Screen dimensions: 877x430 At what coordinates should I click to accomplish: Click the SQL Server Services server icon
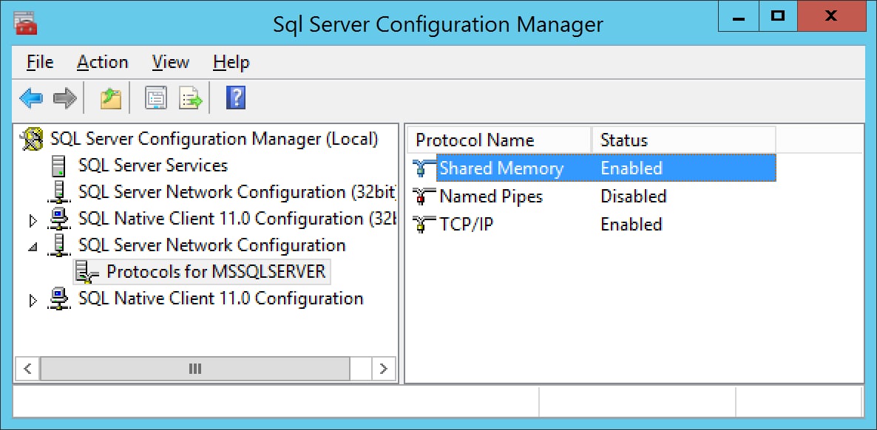tap(58, 166)
